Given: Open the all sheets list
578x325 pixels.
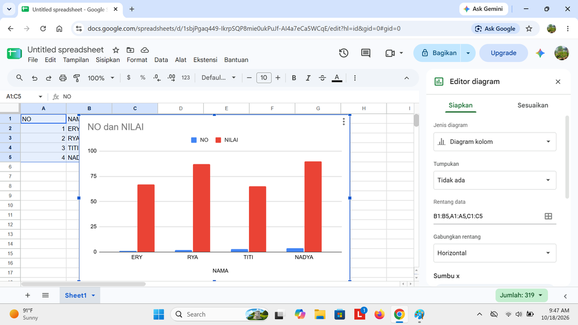Looking at the screenshot, I should [45, 295].
